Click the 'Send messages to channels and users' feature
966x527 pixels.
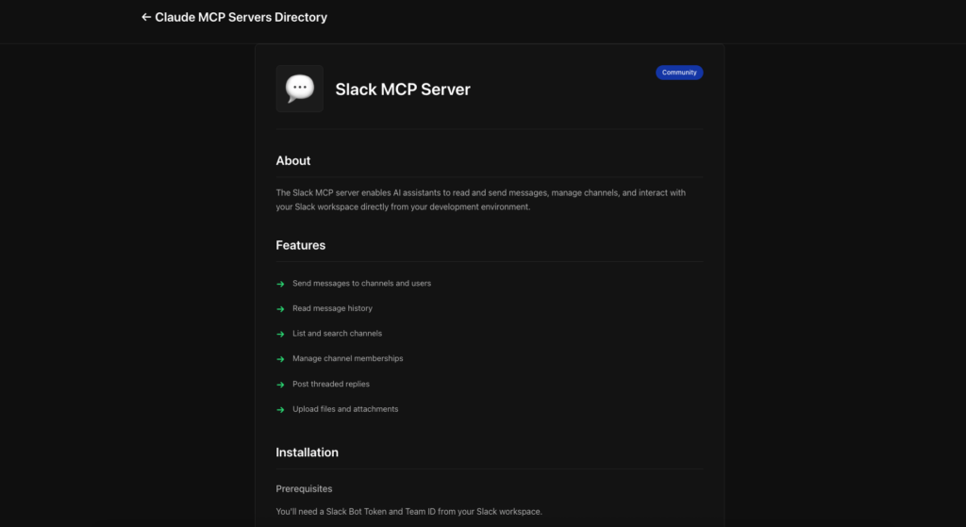361,283
